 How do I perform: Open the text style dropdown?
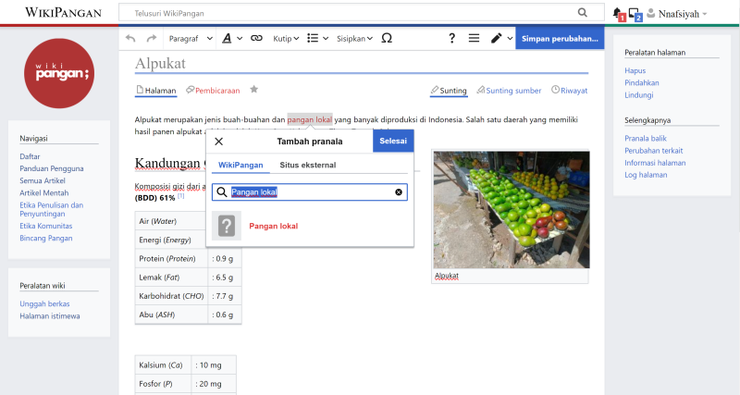(x=232, y=38)
